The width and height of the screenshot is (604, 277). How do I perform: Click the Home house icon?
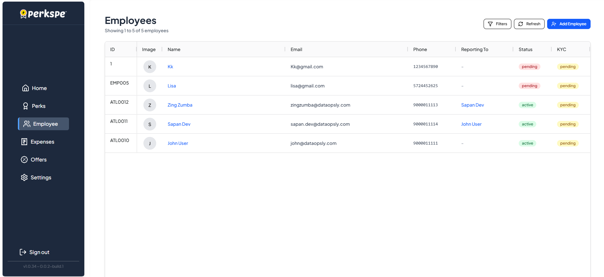(x=26, y=88)
